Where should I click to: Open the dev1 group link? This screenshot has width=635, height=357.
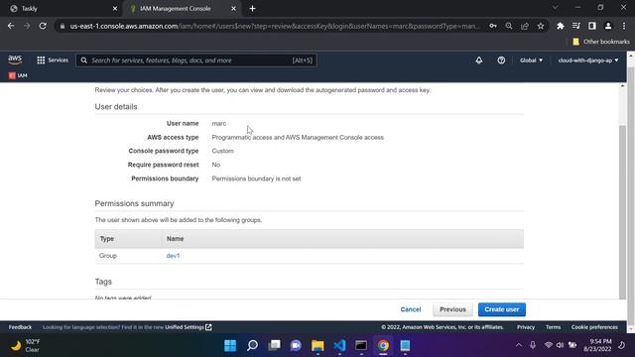(173, 256)
